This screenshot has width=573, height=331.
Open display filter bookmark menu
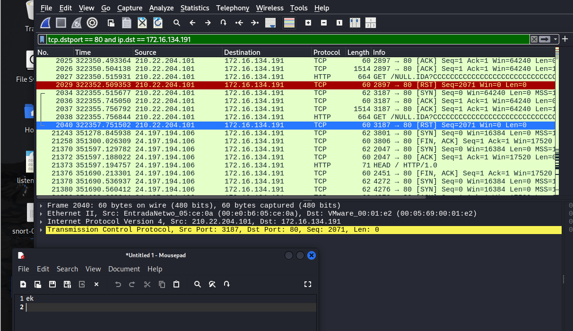click(x=42, y=39)
